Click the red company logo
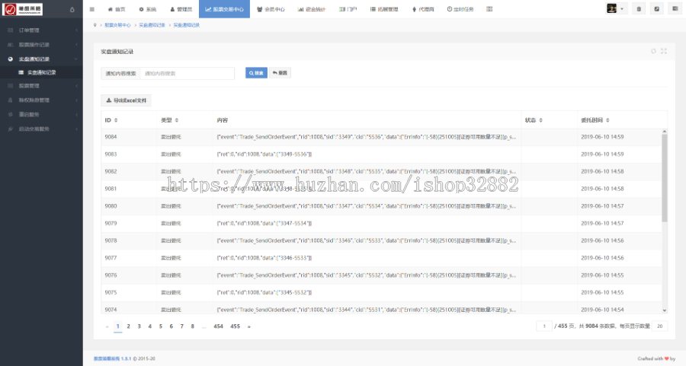Viewport: 686px width, 366px height. pyautogui.click(x=23, y=9)
